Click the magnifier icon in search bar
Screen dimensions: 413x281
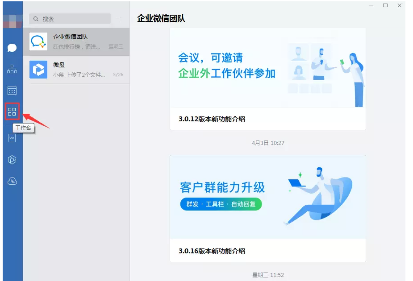pyautogui.click(x=35, y=19)
